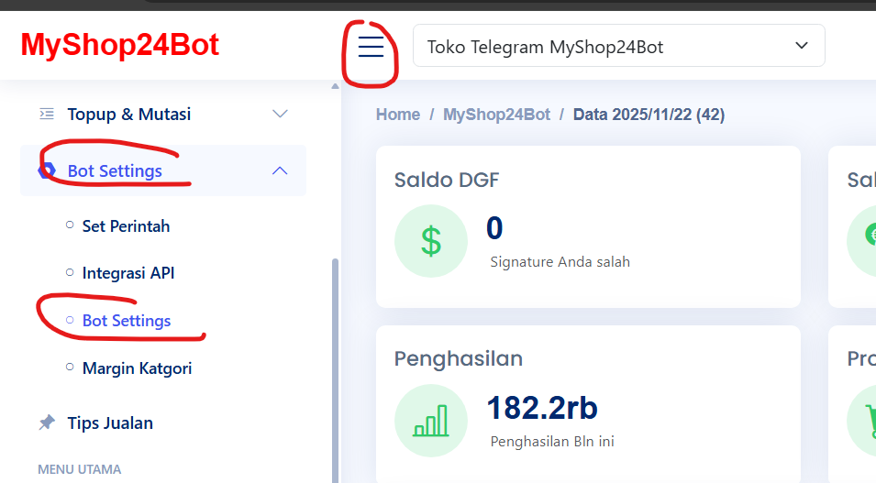Screen dimensions: 876x483
Task: Click the dollar icon in Saldo DGF card
Action: click(x=431, y=241)
